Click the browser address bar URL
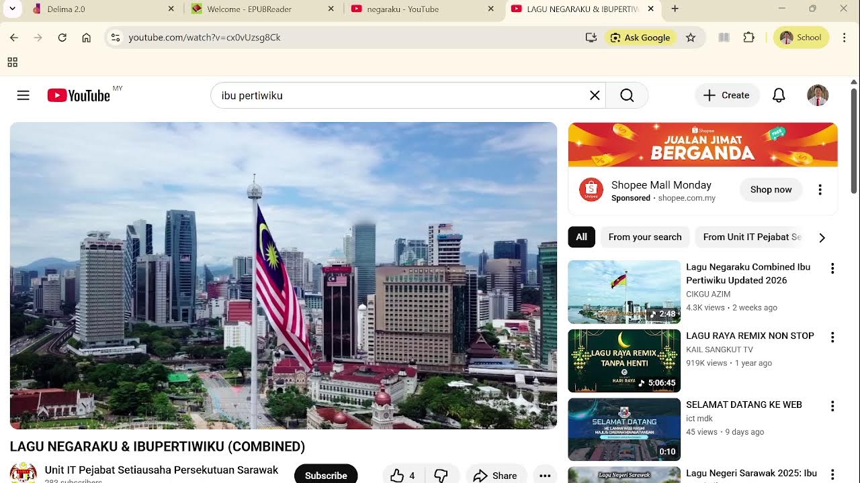 click(204, 38)
